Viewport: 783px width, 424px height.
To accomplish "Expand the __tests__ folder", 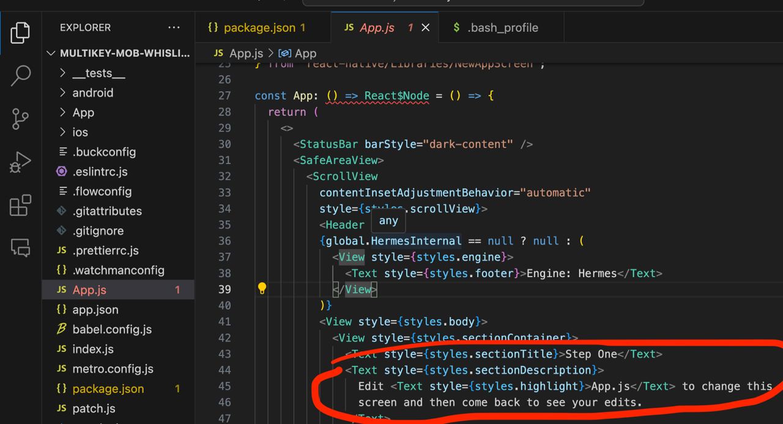I will [x=118, y=73].
